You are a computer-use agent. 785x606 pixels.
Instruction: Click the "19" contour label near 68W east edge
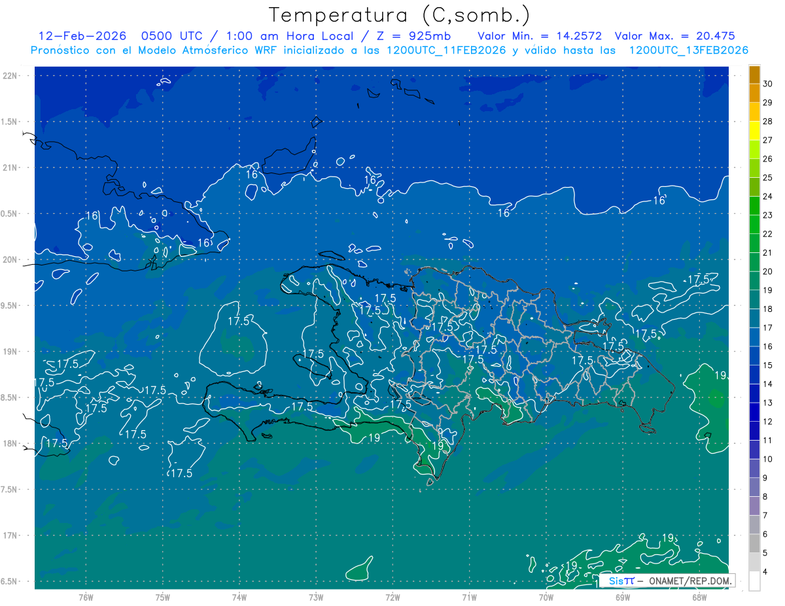[720, 375]
